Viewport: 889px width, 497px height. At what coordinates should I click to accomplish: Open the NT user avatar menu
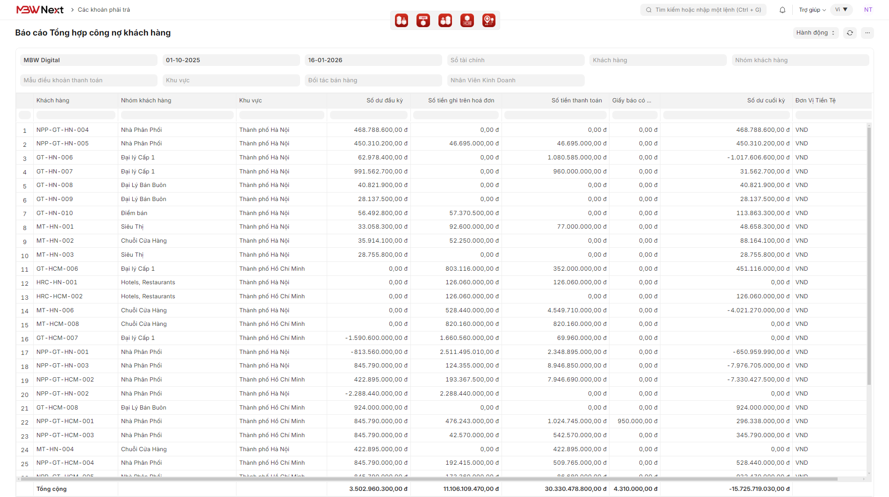pyautogui.click(x=868, y=10)
